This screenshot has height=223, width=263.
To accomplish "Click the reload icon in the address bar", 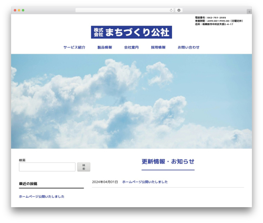I will tap(171, 11).
